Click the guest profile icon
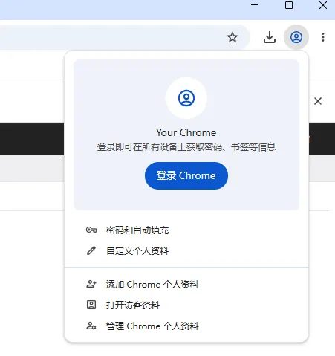Screen dimensions: 335x356 (91, 305)
